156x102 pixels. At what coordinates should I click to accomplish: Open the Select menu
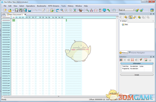tap(22, 6)
